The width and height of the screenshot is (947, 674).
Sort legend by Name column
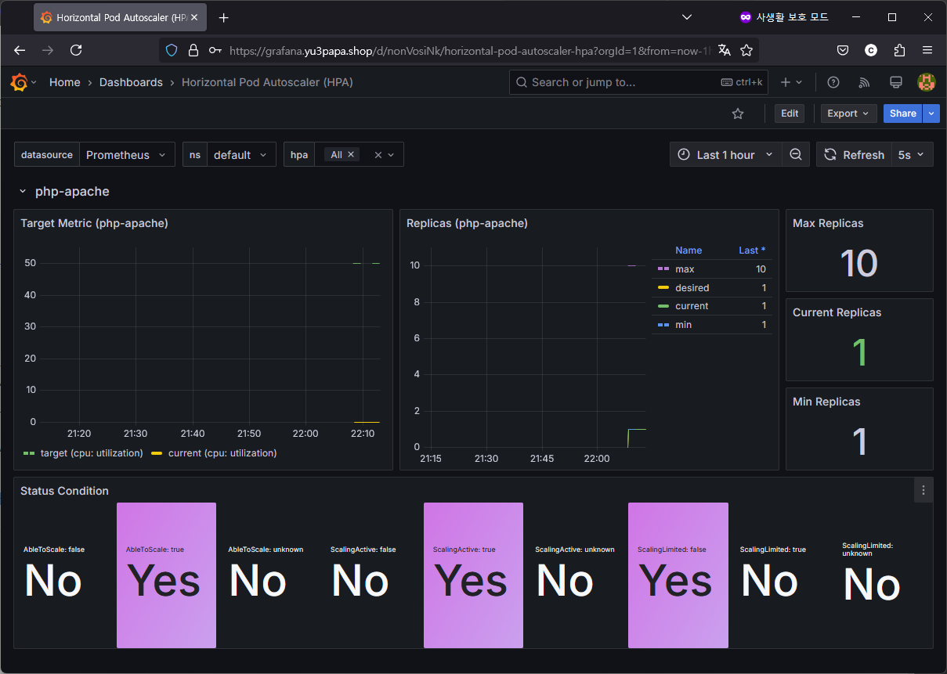pos(689,250)
